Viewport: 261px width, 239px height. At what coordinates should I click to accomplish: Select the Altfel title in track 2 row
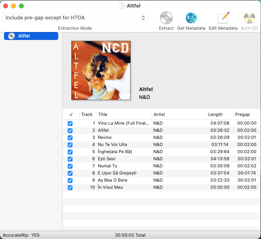pyautogui.click(x=103, y=130)
